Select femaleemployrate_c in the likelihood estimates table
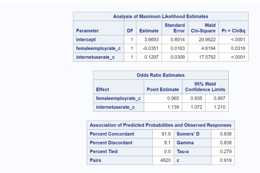This screenshot has height=173, width=260. (x=98, y=49)
